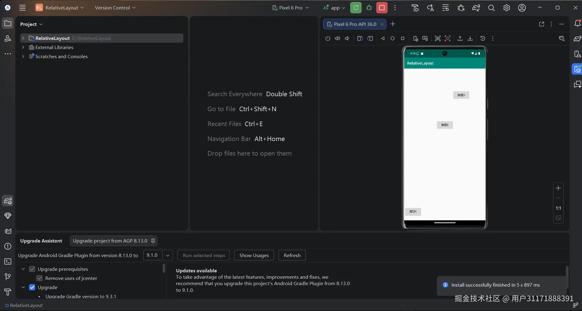Image resolution: width=582 pixels, height=311 pixels.
Task: Lower emulator volume with volume down icon
Action: tap(347, 38)
